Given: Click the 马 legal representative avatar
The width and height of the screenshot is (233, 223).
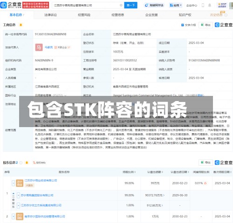Looking at the screenshot, I should pyautogui.click(x=39, y=47).
